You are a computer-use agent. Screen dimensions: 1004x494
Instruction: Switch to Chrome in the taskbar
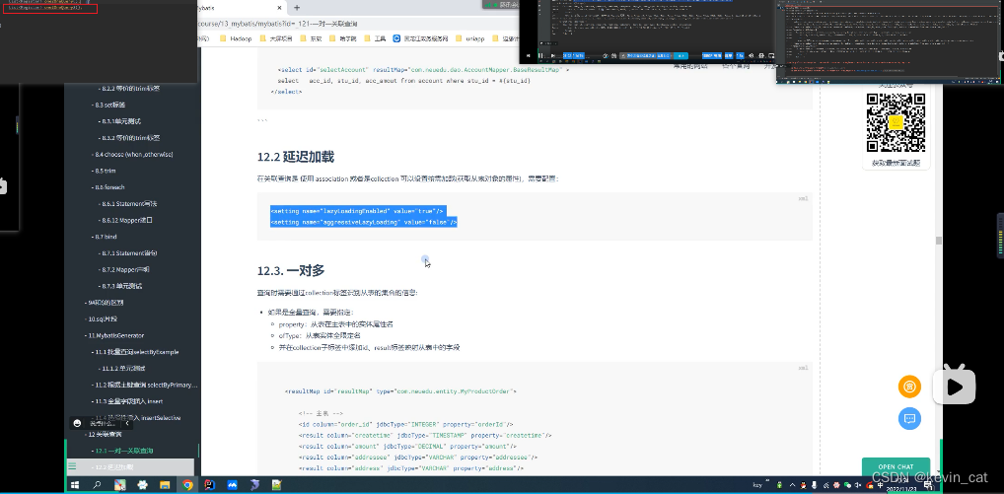187,484
